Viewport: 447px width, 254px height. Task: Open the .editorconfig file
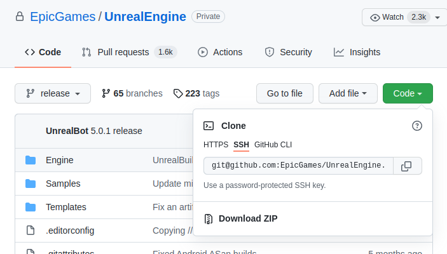(x=70, y=231)
